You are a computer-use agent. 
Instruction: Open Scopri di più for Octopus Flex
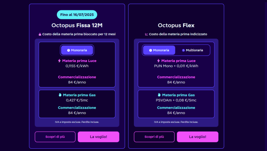click(154, 137)
